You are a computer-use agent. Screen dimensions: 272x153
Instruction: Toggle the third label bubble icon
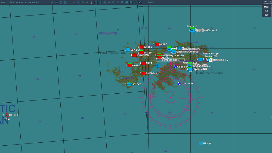click(105, 2)
